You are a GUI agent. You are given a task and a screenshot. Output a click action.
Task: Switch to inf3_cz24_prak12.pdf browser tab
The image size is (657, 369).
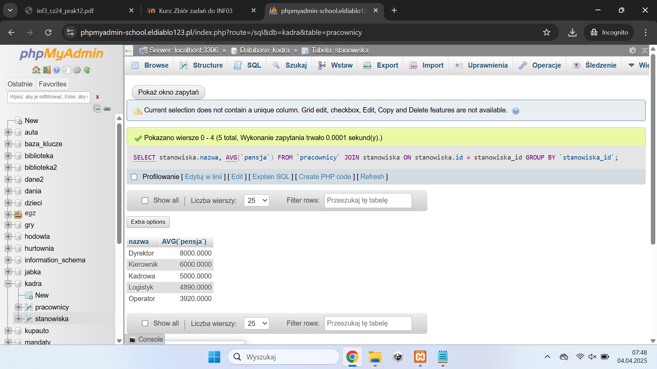pos(65,11)
